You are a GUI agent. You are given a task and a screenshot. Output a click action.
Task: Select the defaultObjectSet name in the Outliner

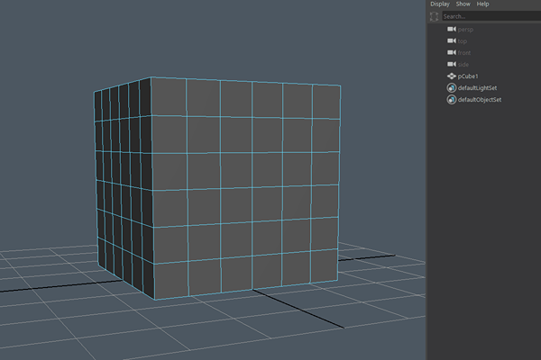tap(481, 99)
